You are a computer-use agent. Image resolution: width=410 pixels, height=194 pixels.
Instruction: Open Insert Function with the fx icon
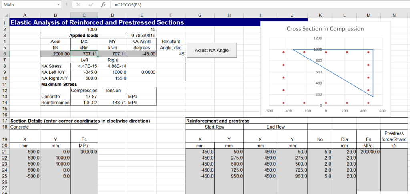click(103, 5)
